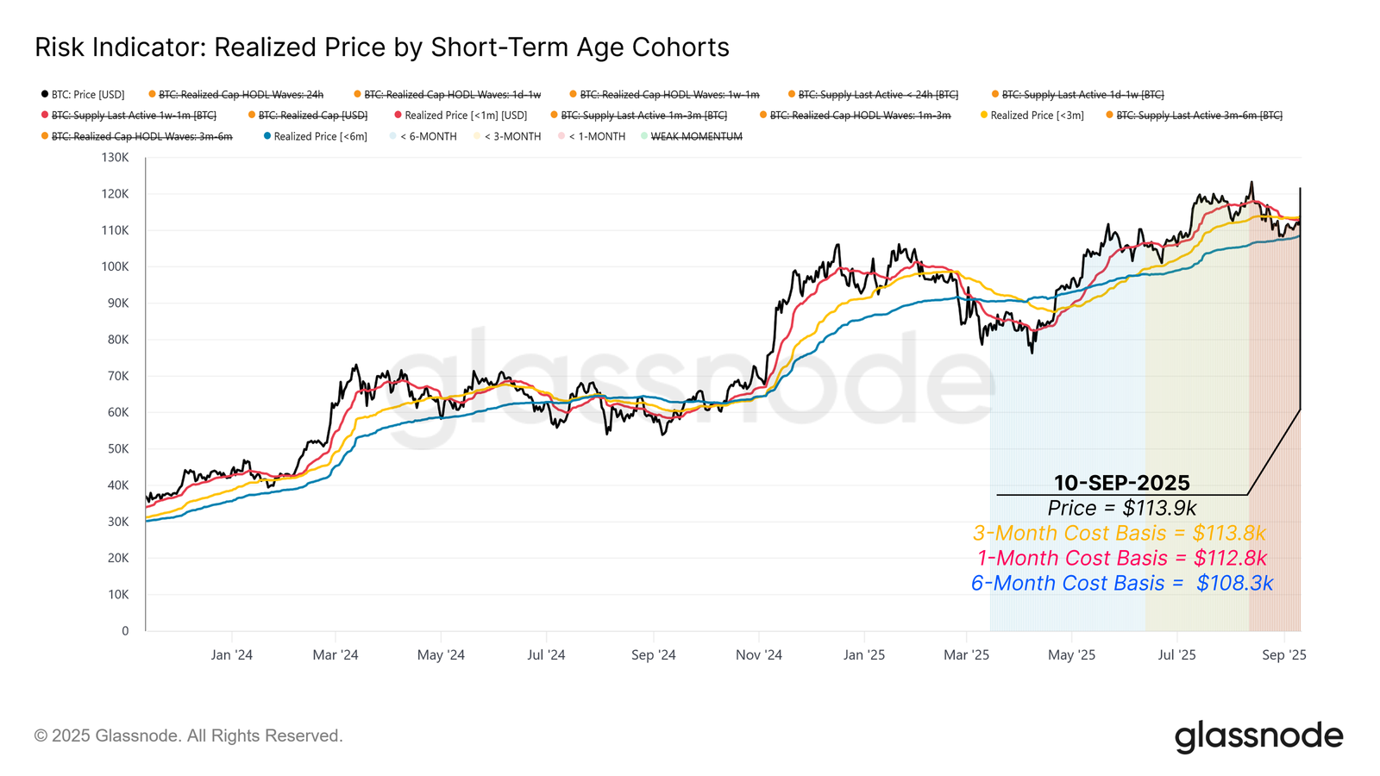This screenshot has height=776, width=1380.
Task: Enable Supply Last Active 1m-3m [BTC] series
Action: 639,116
